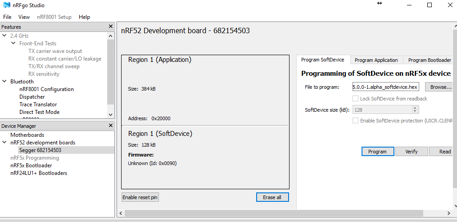This screenshot has height=222, width=457.
Task: Click Enable reset pin button
Action: tap(140, 197)
